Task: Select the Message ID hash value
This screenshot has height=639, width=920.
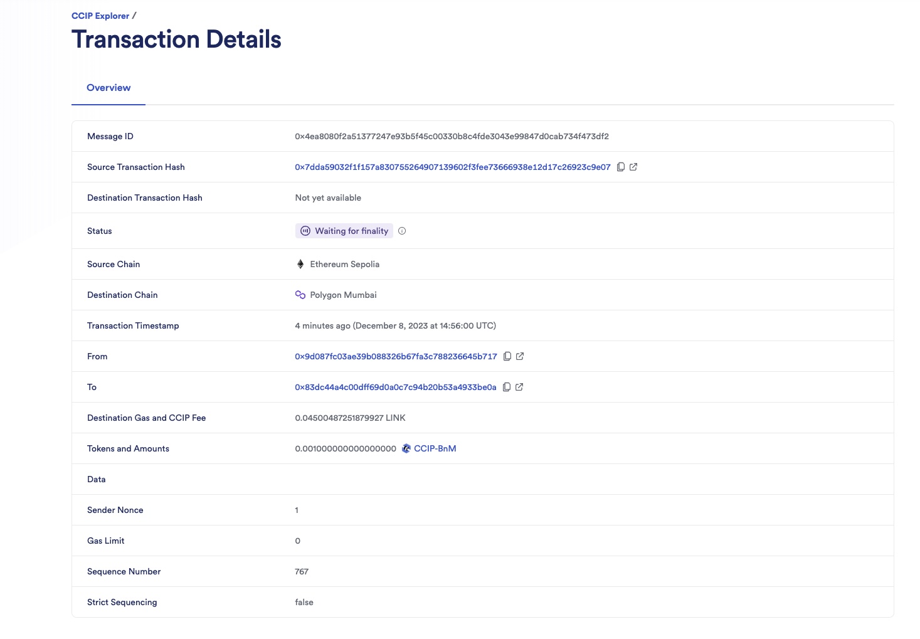Action: (x=452, y=136)
